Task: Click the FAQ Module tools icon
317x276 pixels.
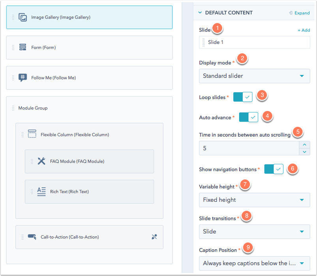Action: click(x=41, y=161)
